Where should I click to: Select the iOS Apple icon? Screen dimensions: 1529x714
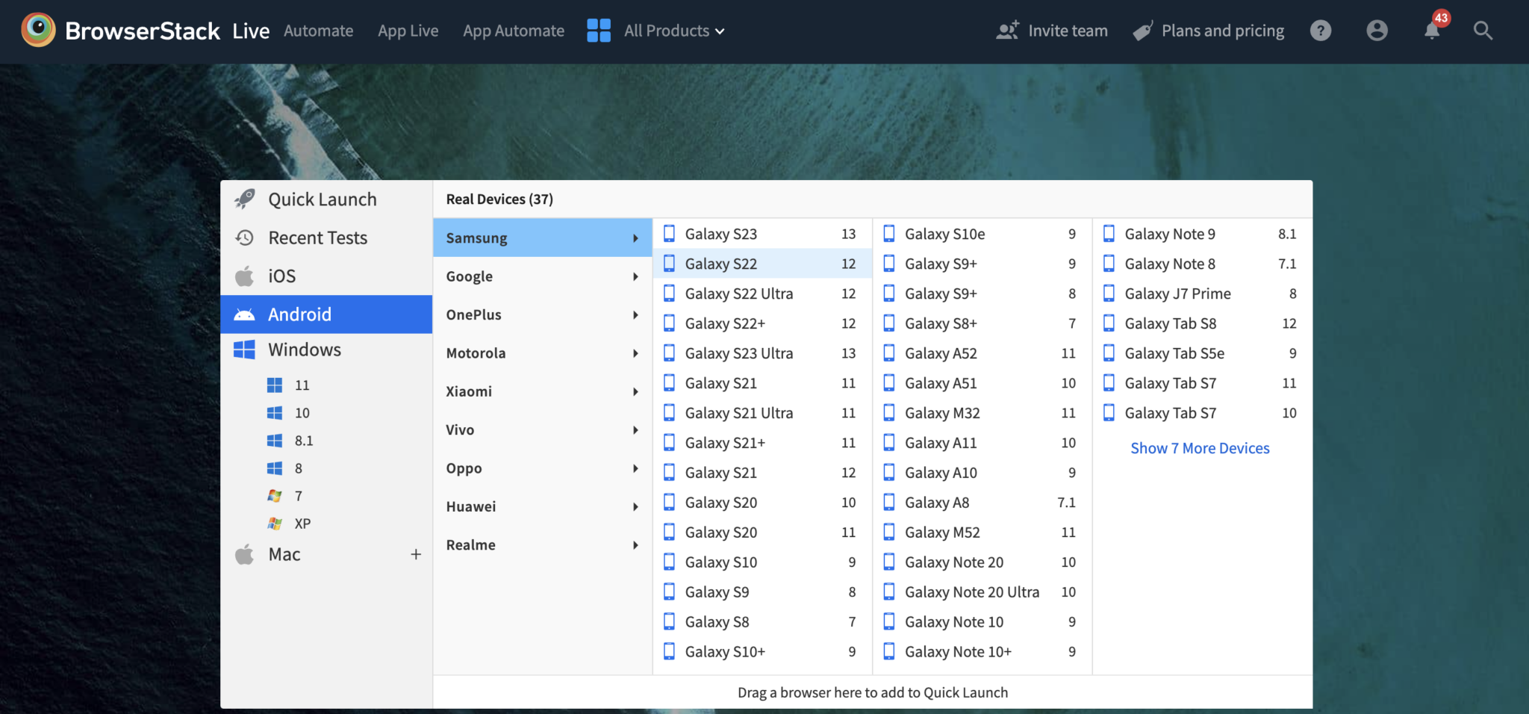[244, 276]
